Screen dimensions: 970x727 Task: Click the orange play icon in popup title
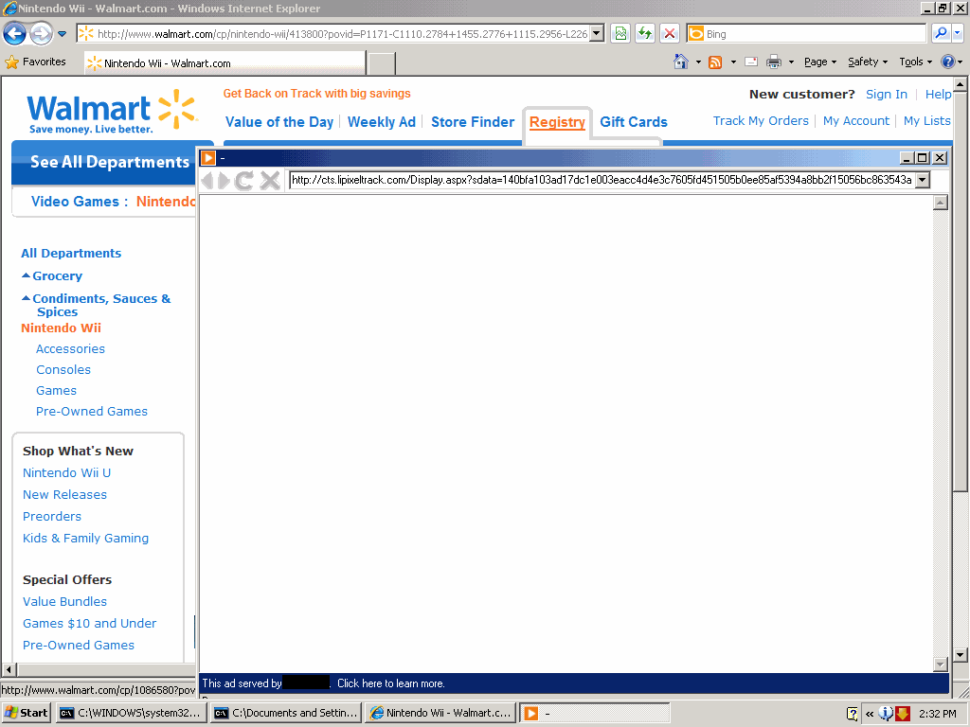208,158
